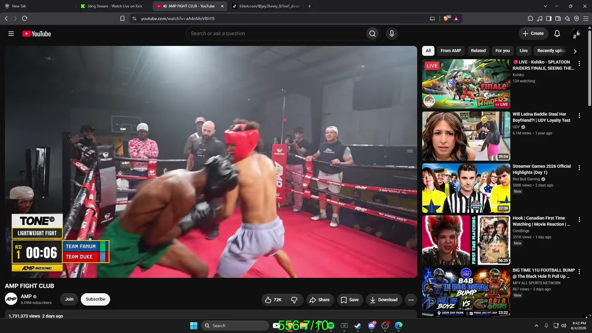Open Microsoft Edge from the taskbar
592x333 pixels.
click(399, 326)
